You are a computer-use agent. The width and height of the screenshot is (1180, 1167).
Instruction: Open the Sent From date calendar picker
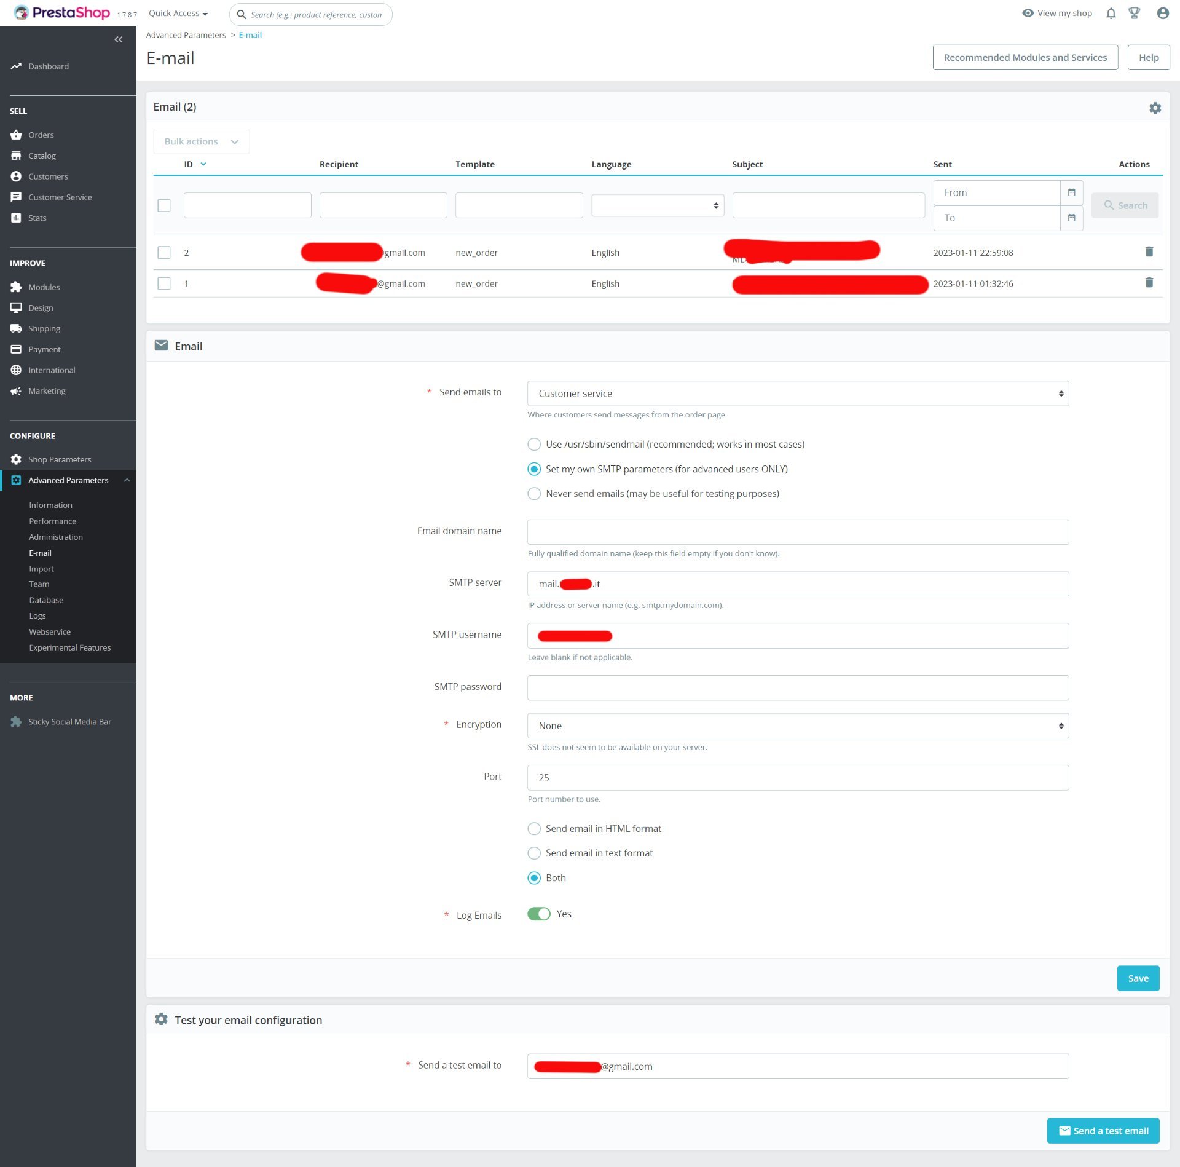coord(1071,193)
